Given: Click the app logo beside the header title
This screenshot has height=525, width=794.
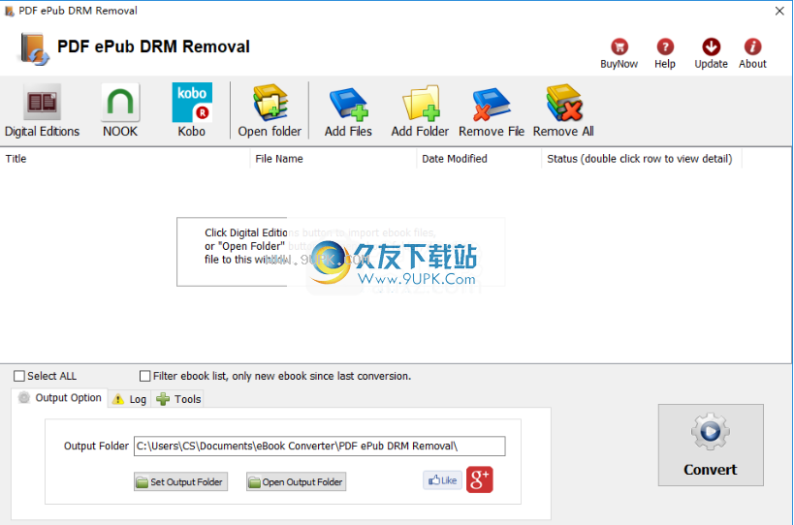Looking at the screenshot, I should [x=34, y=49].
